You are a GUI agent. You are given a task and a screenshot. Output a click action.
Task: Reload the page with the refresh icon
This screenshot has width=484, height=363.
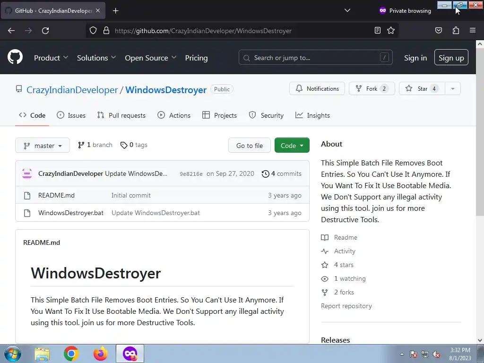click(45, 31)
